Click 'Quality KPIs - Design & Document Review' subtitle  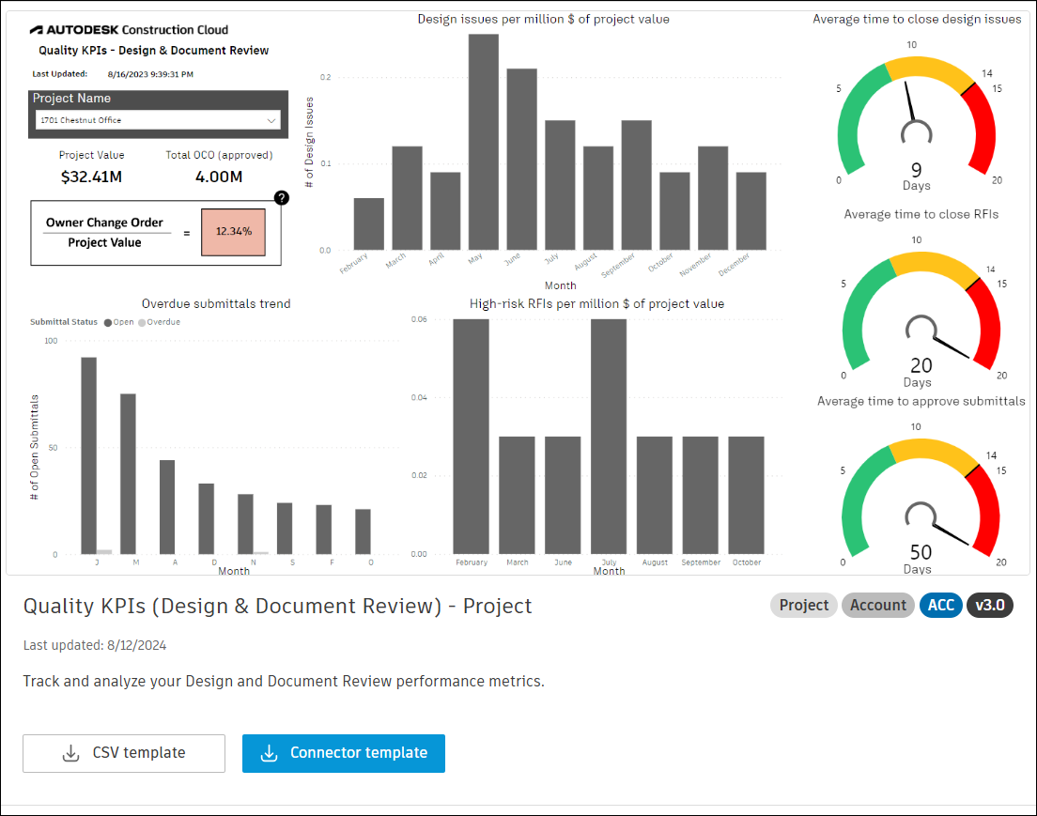[x=153, y=51]
